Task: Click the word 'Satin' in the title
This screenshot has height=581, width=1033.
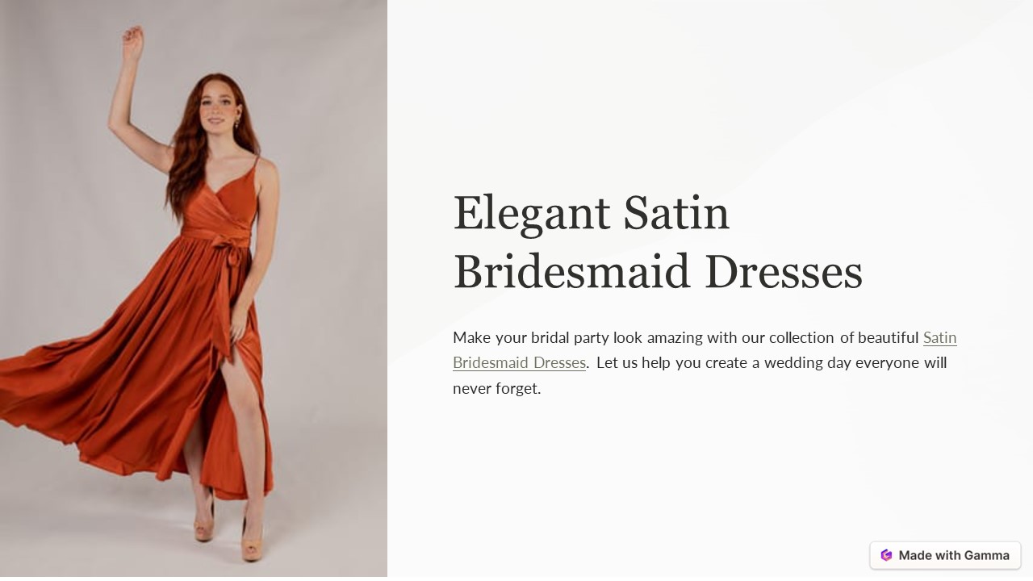Action: click(x=676, y=213)
